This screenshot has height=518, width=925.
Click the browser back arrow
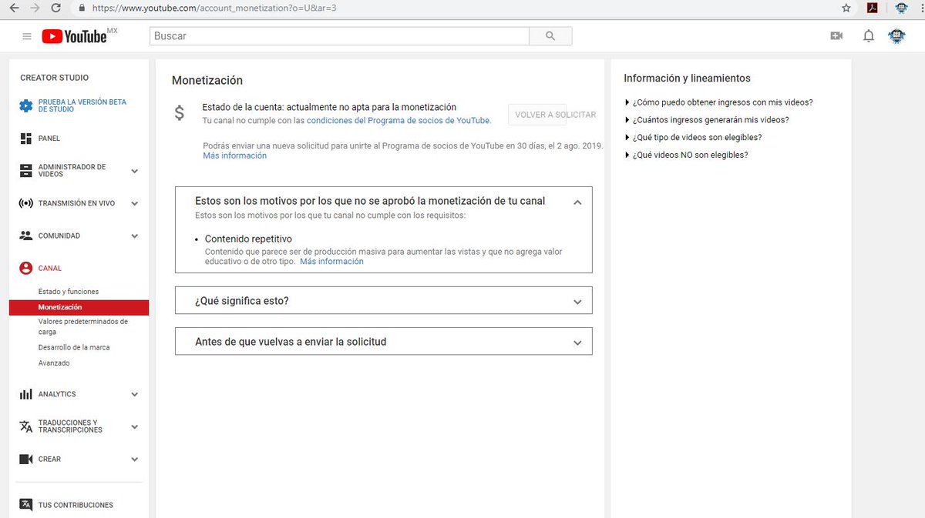pyautogui.click(x=13, y=8)
